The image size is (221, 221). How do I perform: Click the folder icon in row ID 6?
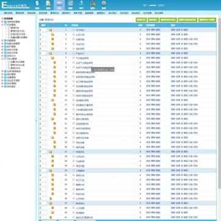pyautogui.click(x=50, y=53)
